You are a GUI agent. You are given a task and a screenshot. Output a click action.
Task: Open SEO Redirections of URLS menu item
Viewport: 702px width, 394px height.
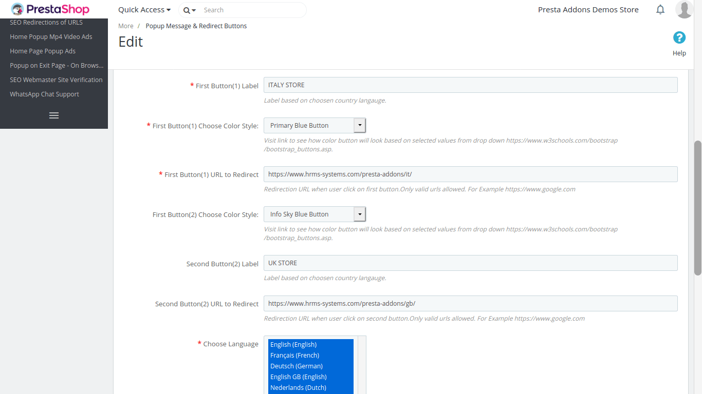46,23
